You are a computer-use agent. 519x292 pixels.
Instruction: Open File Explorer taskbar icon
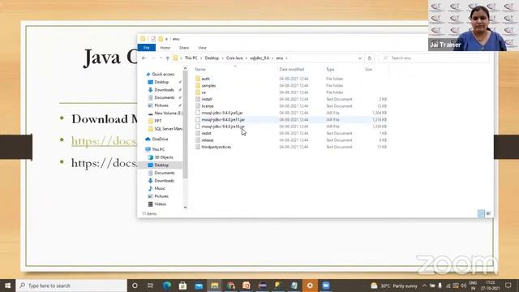(214, 286)
